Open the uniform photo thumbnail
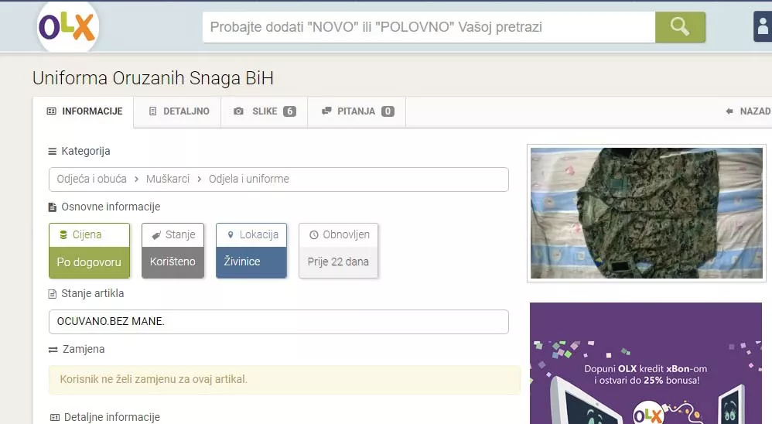Viewport: 772px width, 424px height. coord(645,212)
